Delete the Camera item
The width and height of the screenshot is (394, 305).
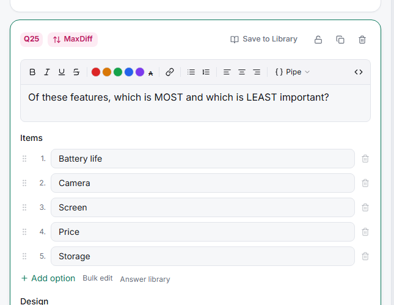point(365,183)
